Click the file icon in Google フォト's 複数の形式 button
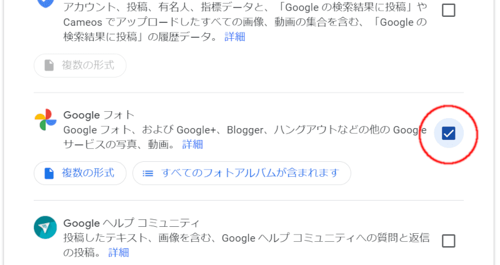This screenshot has width=500, height=265. pos(49,172)
